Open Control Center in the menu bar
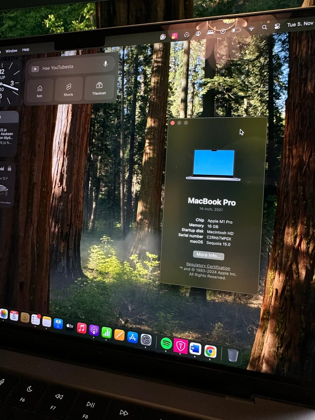 (x=277, y=26)
